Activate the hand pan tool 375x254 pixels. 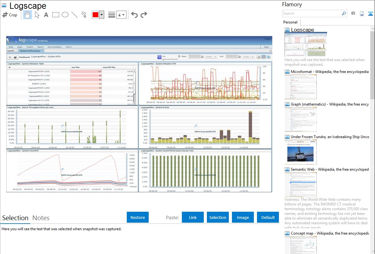[28, 15]
